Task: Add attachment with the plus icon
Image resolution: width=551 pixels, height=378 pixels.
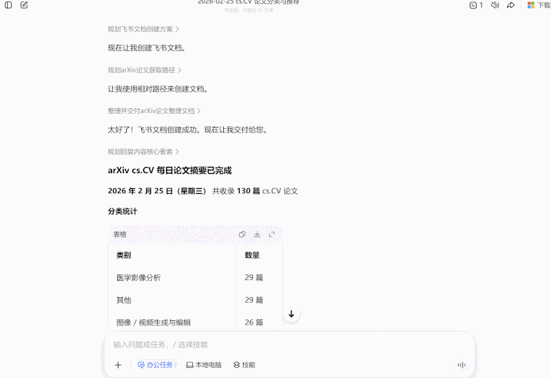Action: coord(118,365)
